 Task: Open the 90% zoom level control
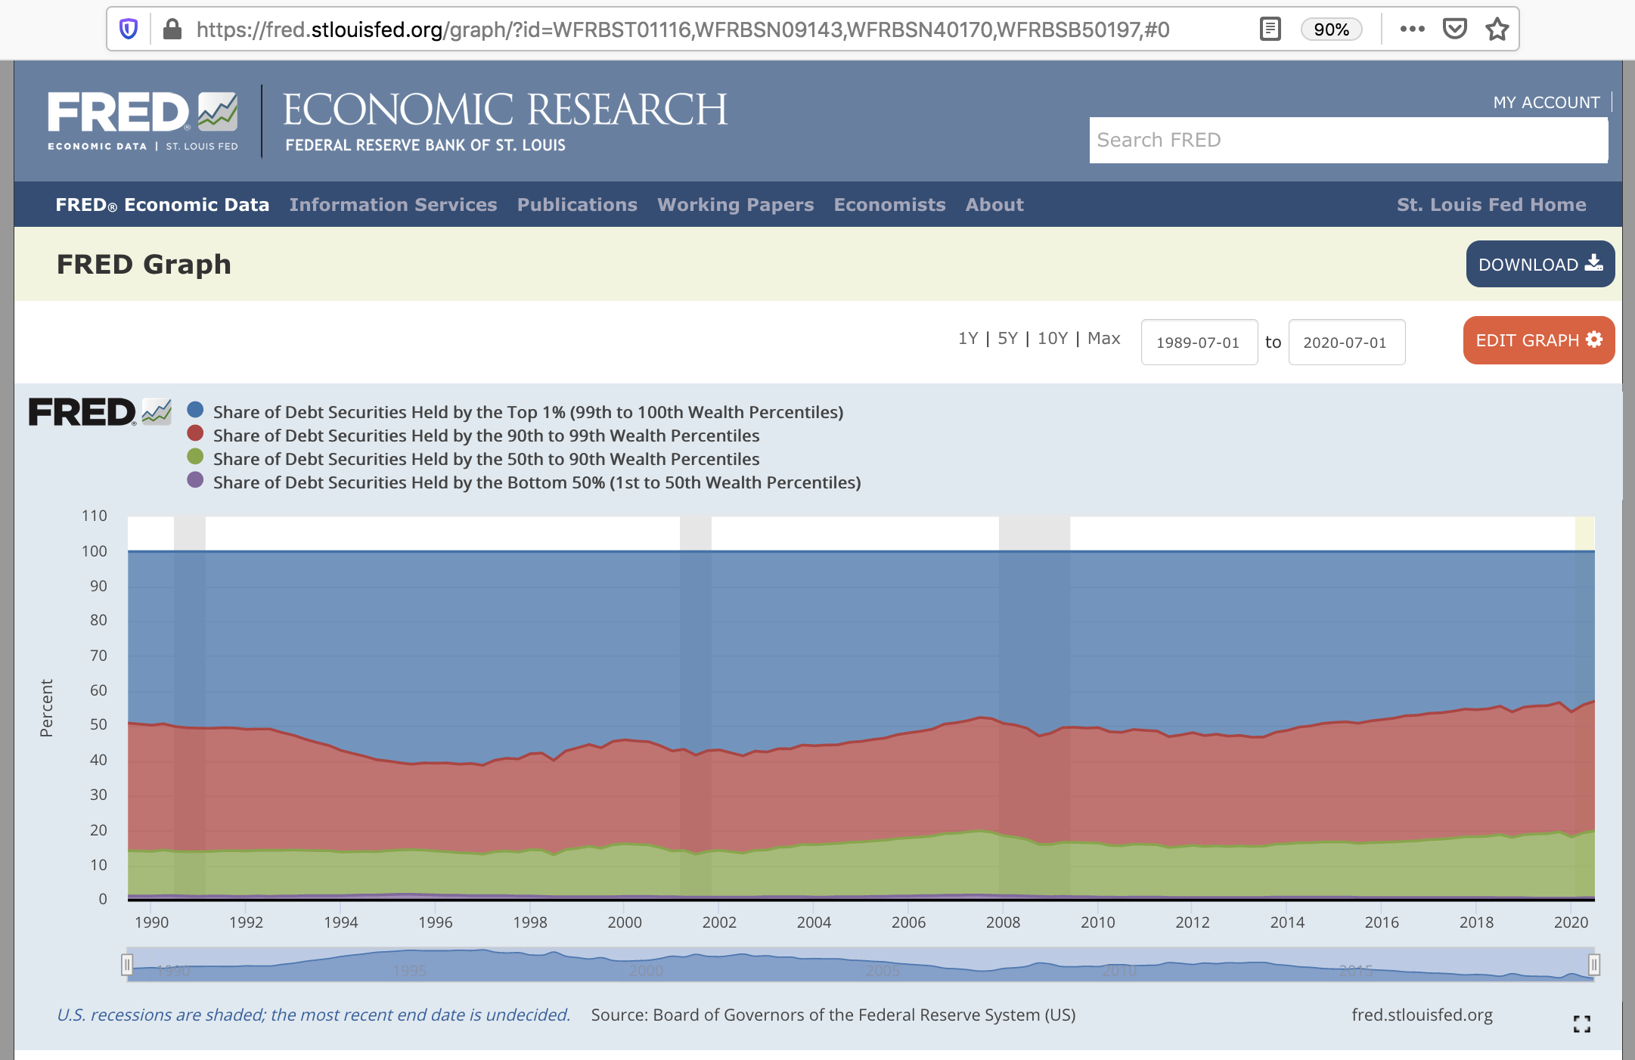click(x=1331, y=29)
